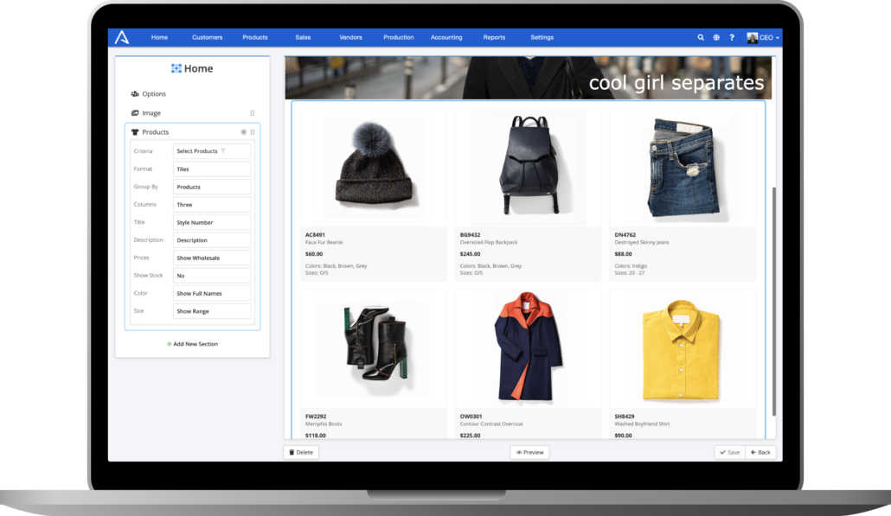Click style number DN4762

pos(625,235)
